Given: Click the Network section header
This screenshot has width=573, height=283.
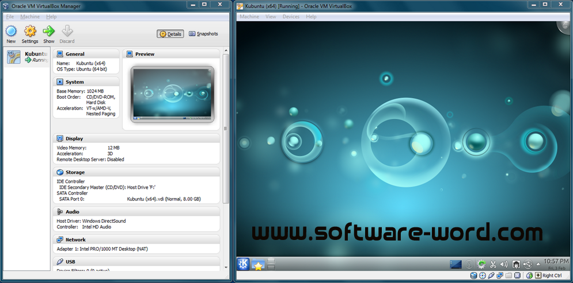Looking at the screenshot, I should pos(136,239).
